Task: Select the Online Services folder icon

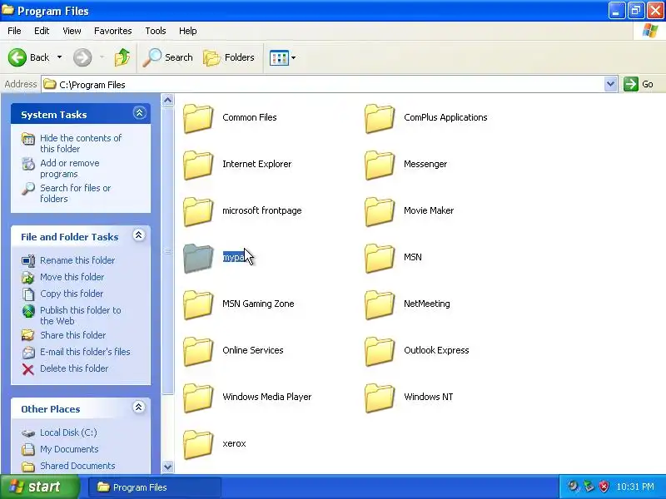Action: pyautogui.click(x=198, y=352)
